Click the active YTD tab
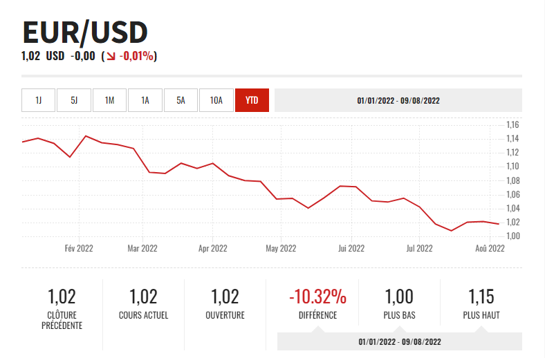 coord(252,100)
